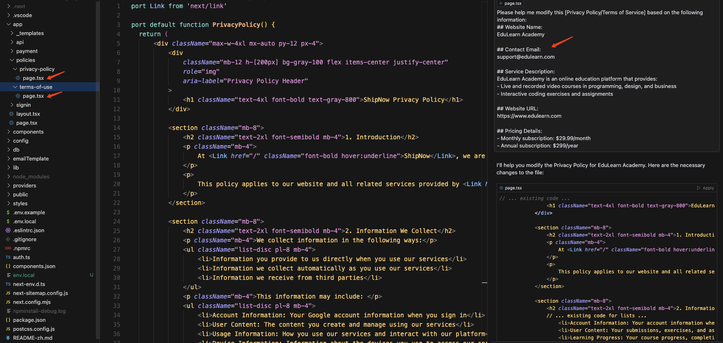
Task: Collapse the policies folder chevron
Action: [12, 60]
